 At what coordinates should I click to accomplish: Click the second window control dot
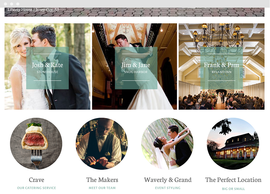(x=12, y=4)
